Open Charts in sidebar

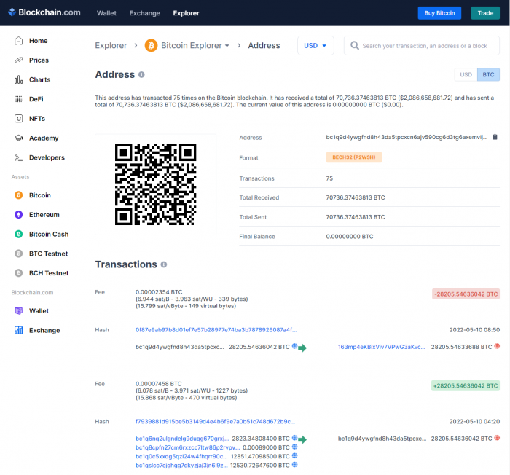39,79
